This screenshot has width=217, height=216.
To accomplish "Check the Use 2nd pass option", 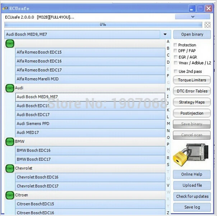I will click(175, 71).
